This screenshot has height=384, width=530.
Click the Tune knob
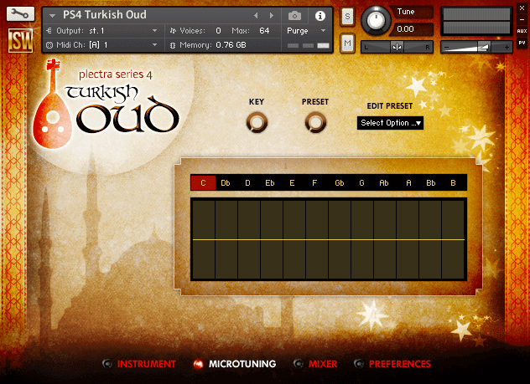376,20
